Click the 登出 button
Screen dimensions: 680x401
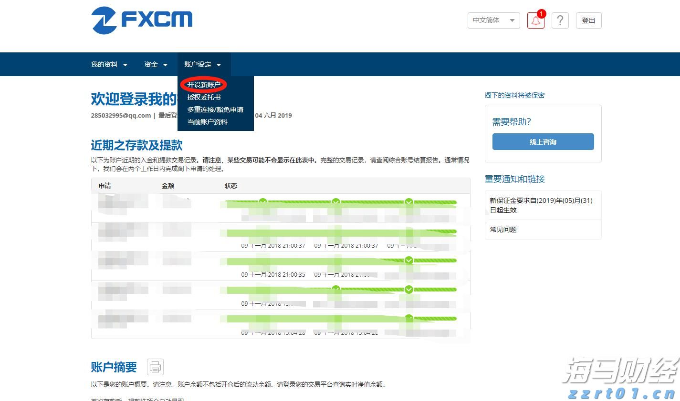coord(588,20)
